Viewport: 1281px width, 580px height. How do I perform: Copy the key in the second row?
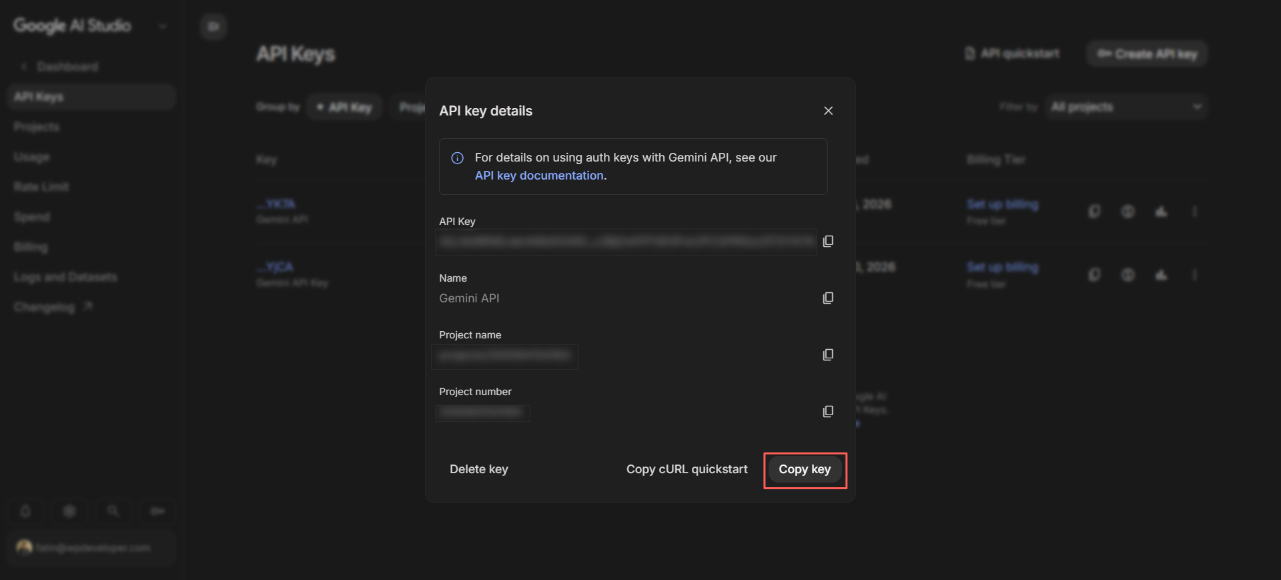1094,275
